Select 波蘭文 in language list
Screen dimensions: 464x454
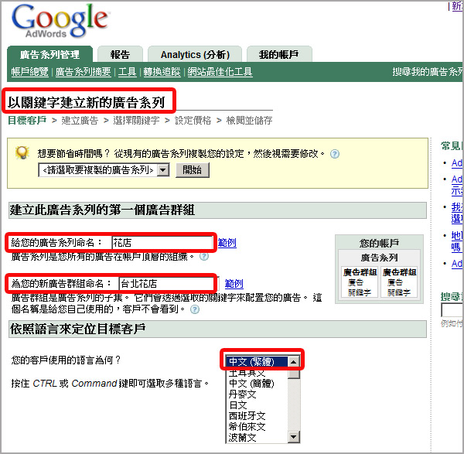click(x=257, y=438)
